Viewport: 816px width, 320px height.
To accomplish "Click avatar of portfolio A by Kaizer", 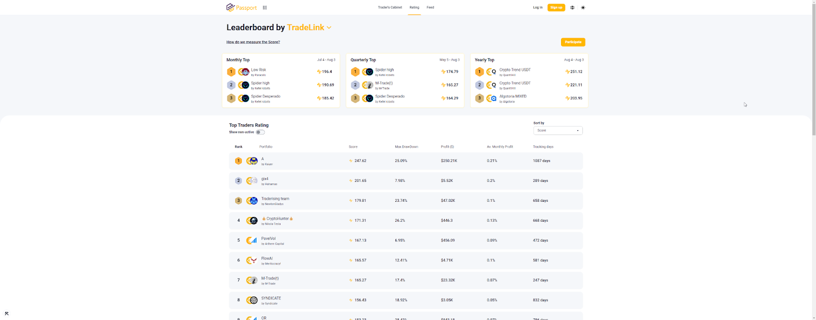I will (x=253, y=161).
